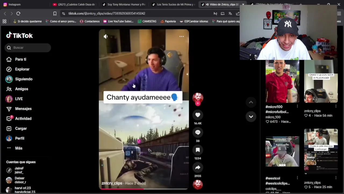Switch to Los Tenis Sucios tab
This screenshot has height=194, width=344.
[x=173, y=4]
